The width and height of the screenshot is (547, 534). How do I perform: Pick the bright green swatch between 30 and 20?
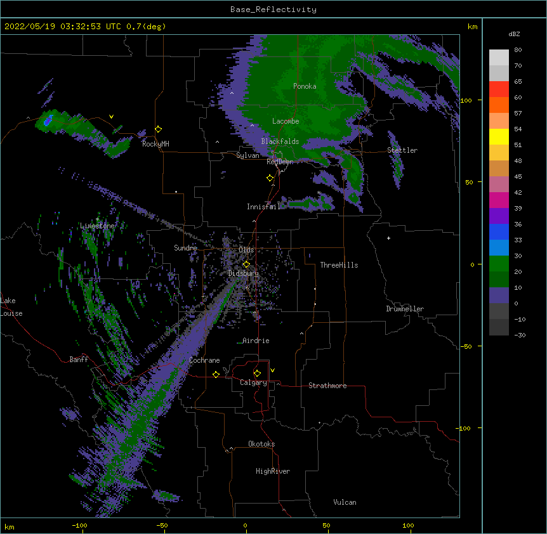[x=499, y=264]
